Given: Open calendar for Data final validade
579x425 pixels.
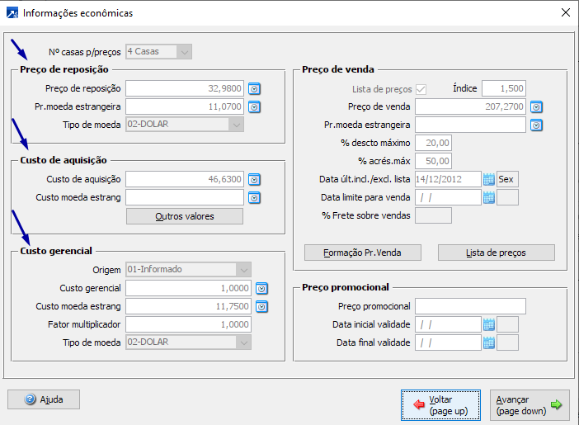Looking at the screenshot, I should (488, 342).
